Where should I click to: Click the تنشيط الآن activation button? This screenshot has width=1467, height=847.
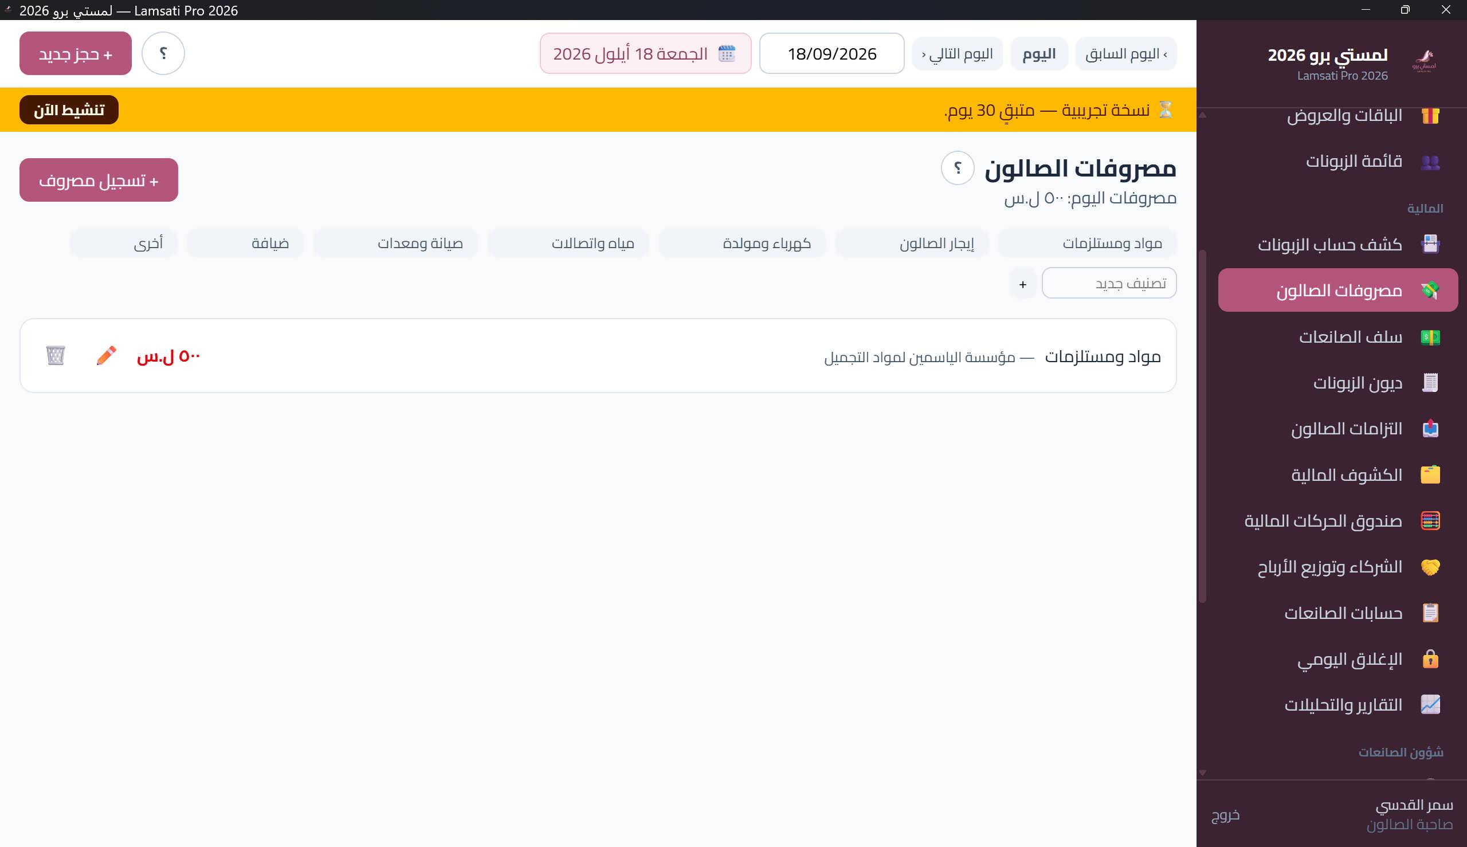(x=69, y=110)
